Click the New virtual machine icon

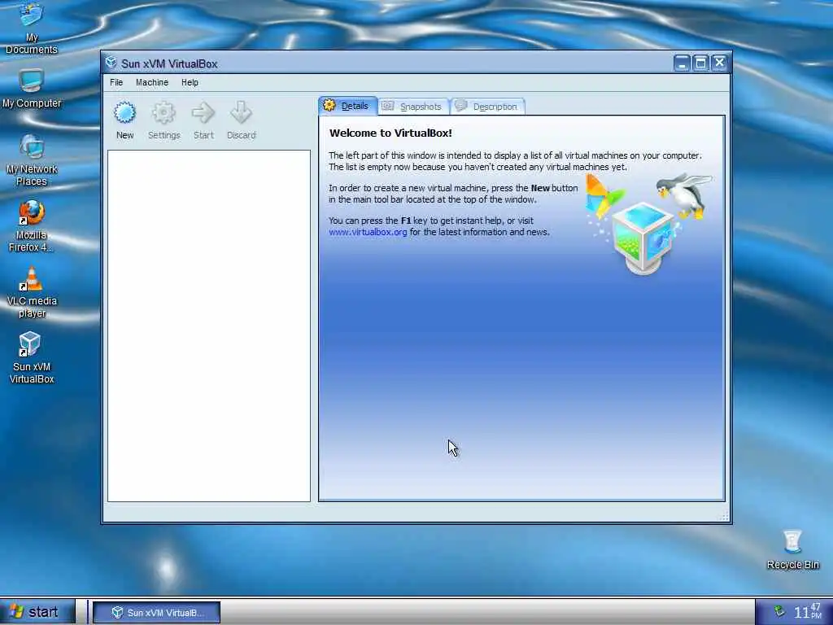(124, 113)
